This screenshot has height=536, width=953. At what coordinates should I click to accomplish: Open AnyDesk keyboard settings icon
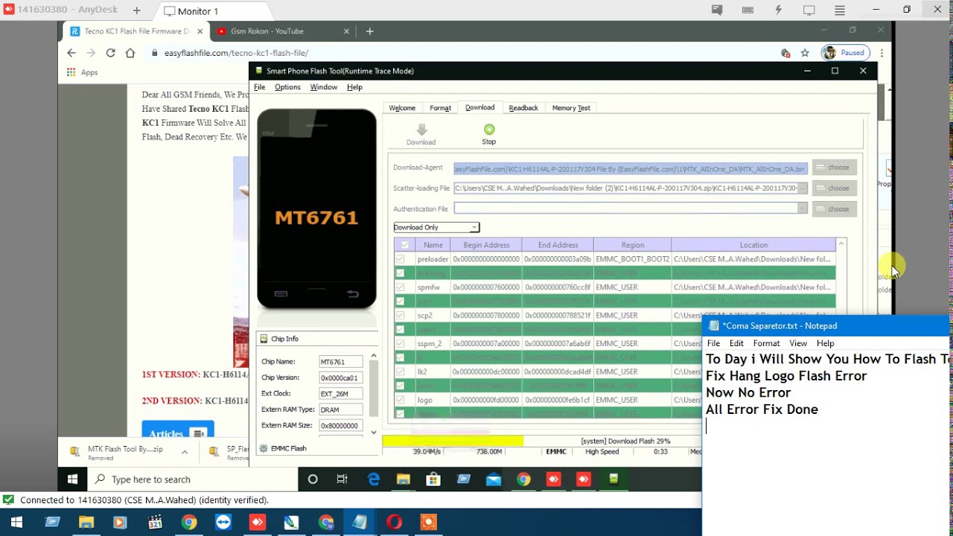coord(748,10)
